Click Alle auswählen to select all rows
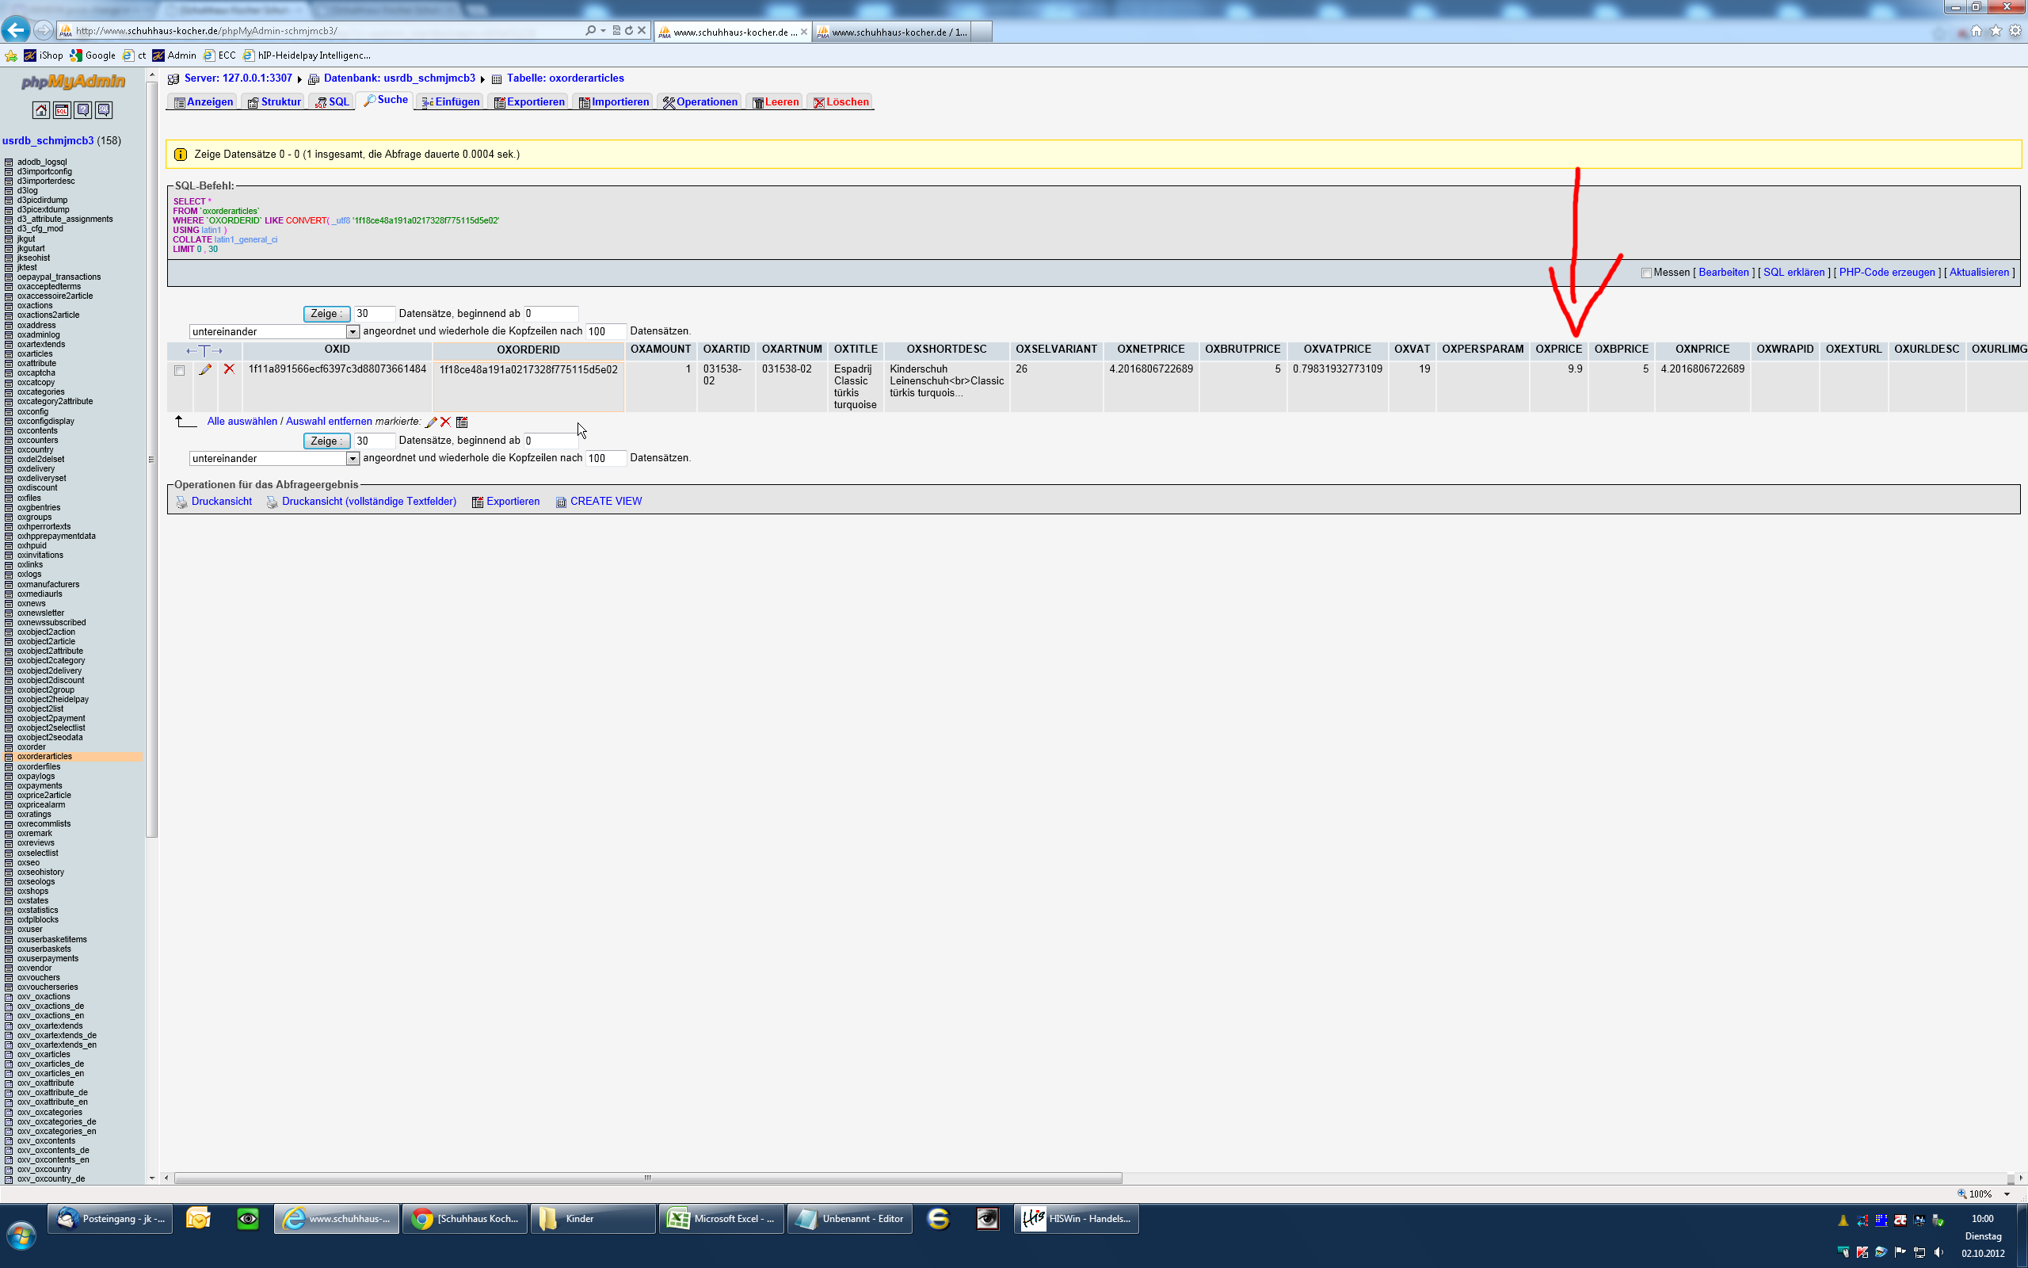 [x=242, y=422]
